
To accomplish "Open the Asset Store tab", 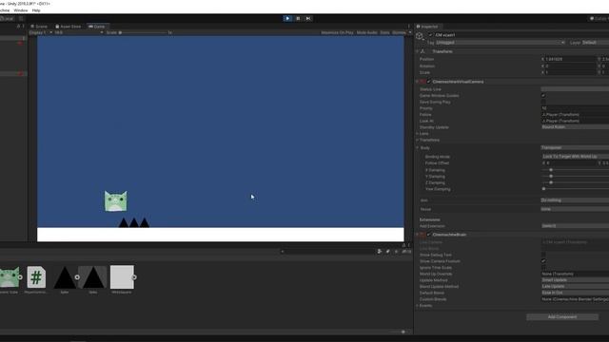I will point(68,27).
